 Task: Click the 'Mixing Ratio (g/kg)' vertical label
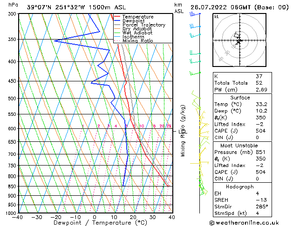pos(183,131)
